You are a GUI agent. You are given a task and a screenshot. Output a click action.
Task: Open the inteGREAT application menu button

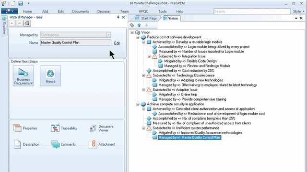point(10,11)
